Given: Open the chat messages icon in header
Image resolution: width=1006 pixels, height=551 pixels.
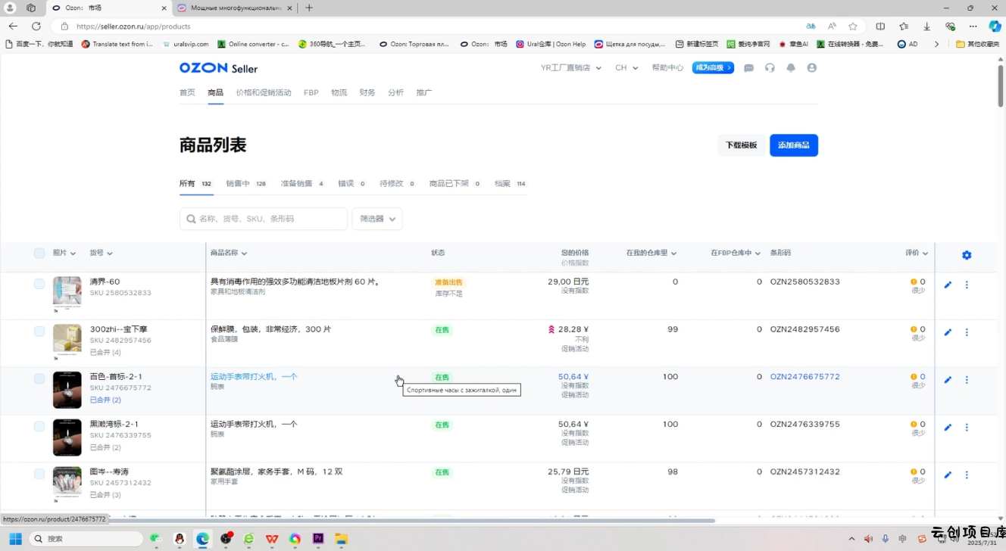Looking at the screenshot, I should click(748, 68).
